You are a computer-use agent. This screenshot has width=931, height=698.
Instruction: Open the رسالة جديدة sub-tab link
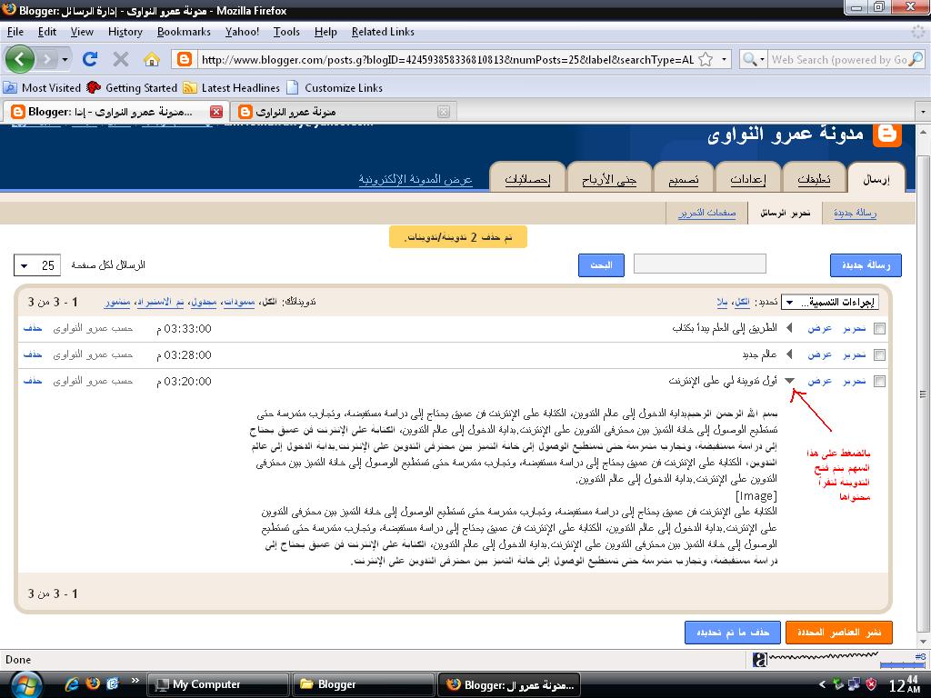[x=855, y=213]
